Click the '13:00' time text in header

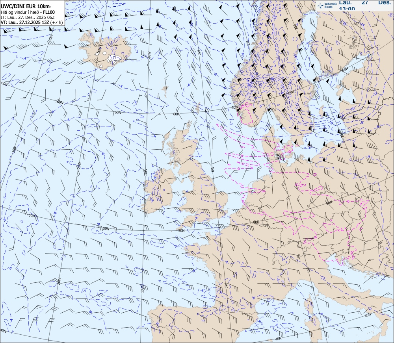coord(347,9)
